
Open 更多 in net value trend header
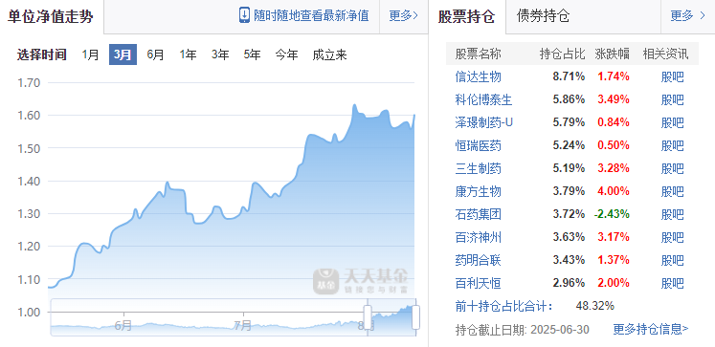point(404,16)
